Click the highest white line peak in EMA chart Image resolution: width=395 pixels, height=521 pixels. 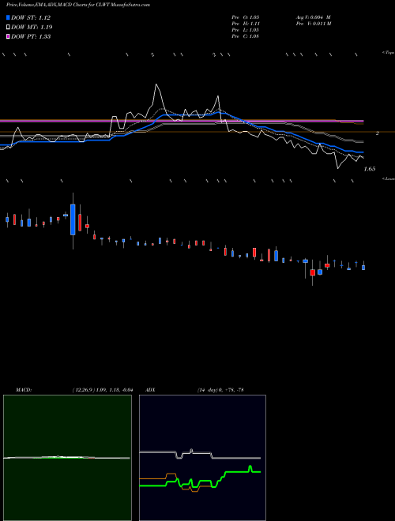(x=156, y=84)
